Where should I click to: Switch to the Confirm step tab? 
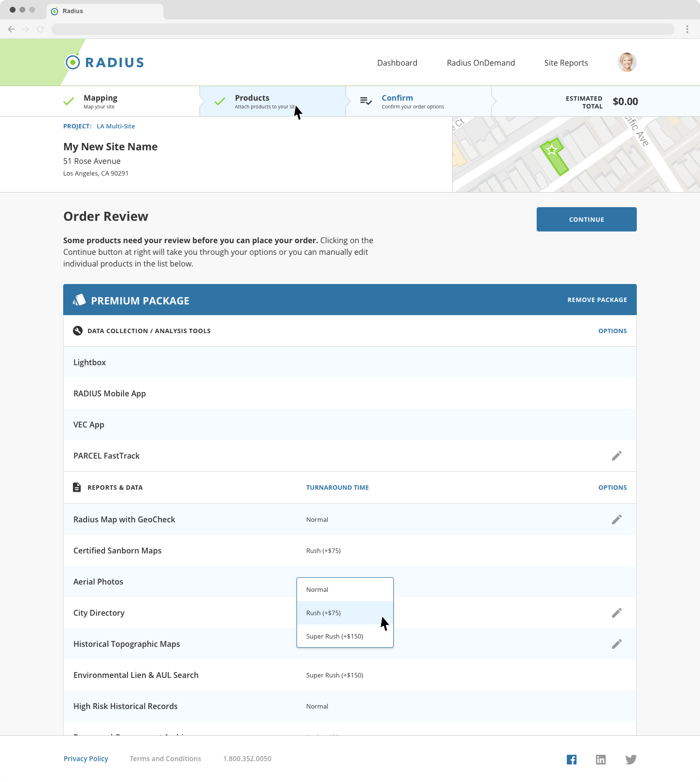[419, 101]
